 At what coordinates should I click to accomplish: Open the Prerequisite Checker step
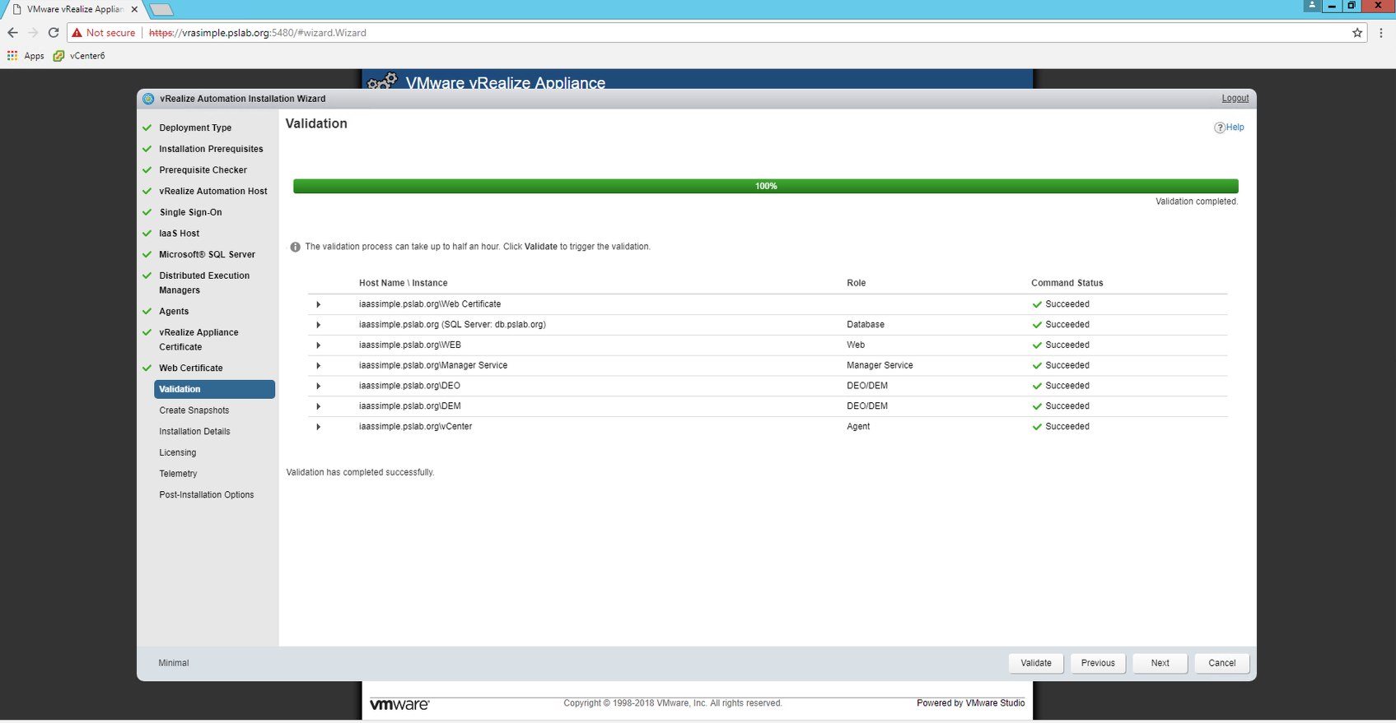click(203, 170)
